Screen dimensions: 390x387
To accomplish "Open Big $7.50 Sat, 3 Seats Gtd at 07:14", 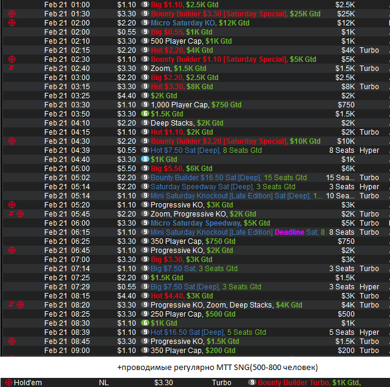I will coord(194,269).
